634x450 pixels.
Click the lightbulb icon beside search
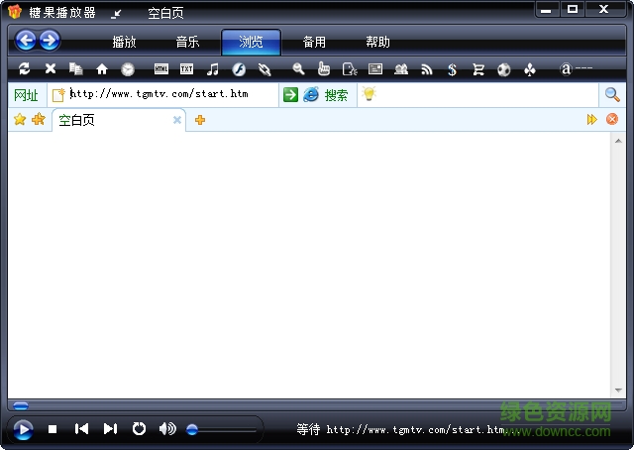click(x=369, y=94)
